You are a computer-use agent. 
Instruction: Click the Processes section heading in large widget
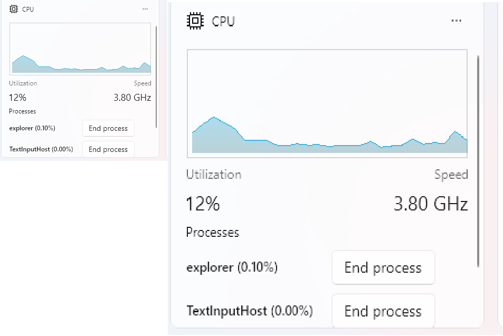click(x=212, y=232)
